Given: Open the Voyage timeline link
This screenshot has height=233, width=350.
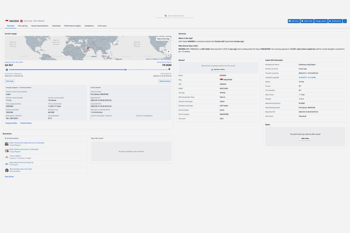Looking at the screenshot, I should pyautogui.click(x=11, y=123).
